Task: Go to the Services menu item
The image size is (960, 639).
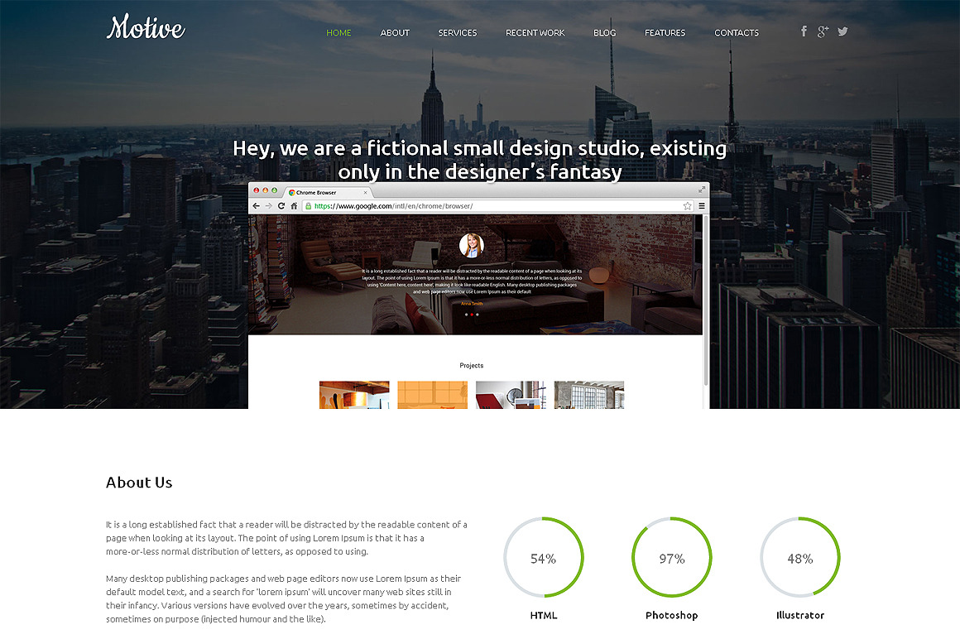Action: [x=458, y=33]
